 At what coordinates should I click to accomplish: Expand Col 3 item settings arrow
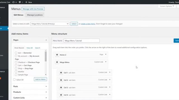coord(110,87)
